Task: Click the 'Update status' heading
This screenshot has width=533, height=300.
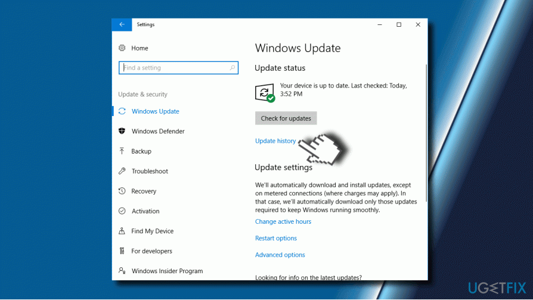Action: (280, 68)
